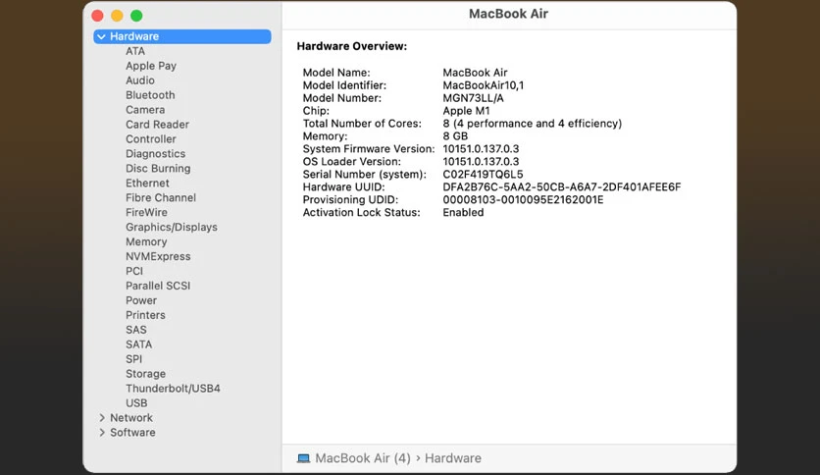This screenshot has width=820, height=475.
Task: Select SAS in the sidebar
Action: click(x=136, y=330)
